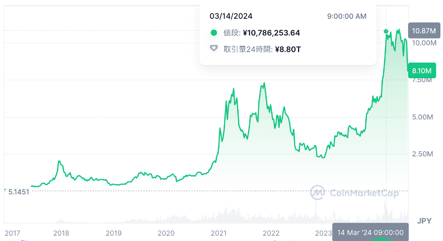Screen dimensions: 443x241
Task: Click the 14 Mar '24 09:00:00 date label
Action: (x=370, y=232)
